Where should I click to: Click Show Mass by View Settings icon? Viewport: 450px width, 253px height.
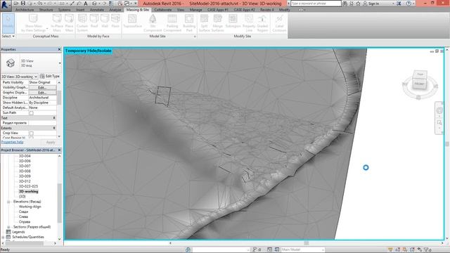coord(33,19)
